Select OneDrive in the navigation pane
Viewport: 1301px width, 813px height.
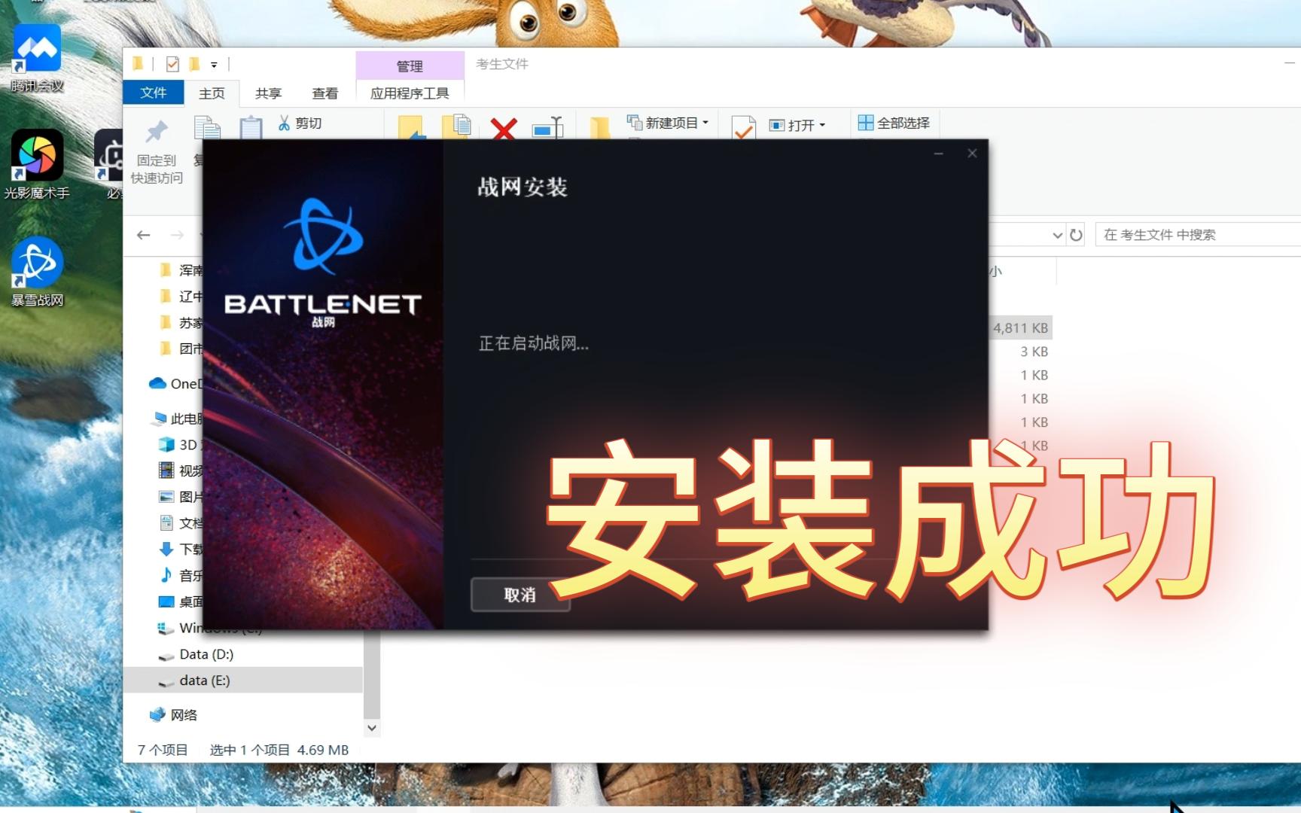[x=176, y=384]
